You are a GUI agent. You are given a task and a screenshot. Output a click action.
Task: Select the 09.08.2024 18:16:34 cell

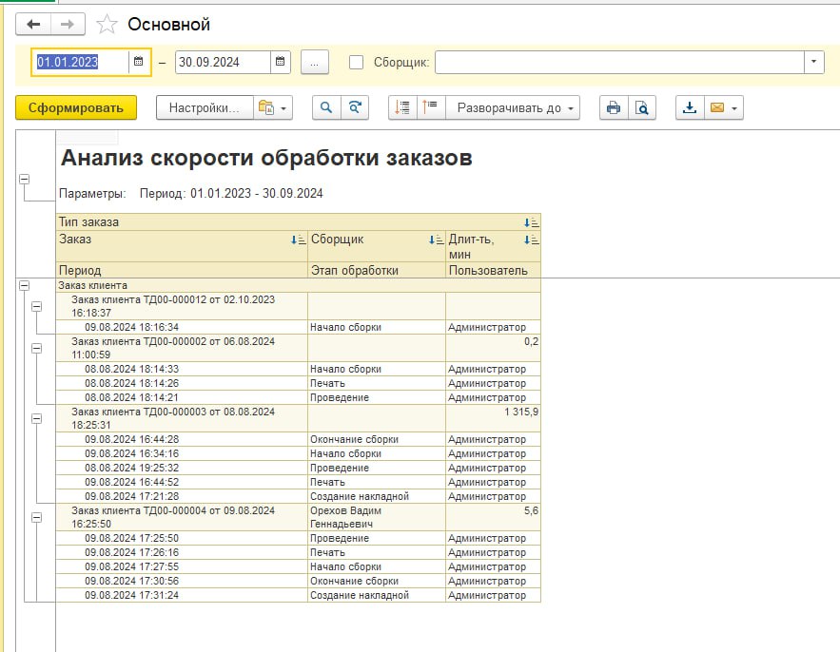182,327
